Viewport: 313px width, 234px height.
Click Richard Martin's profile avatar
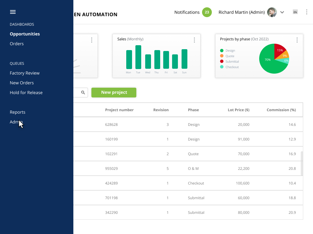[x=272, y=12]
